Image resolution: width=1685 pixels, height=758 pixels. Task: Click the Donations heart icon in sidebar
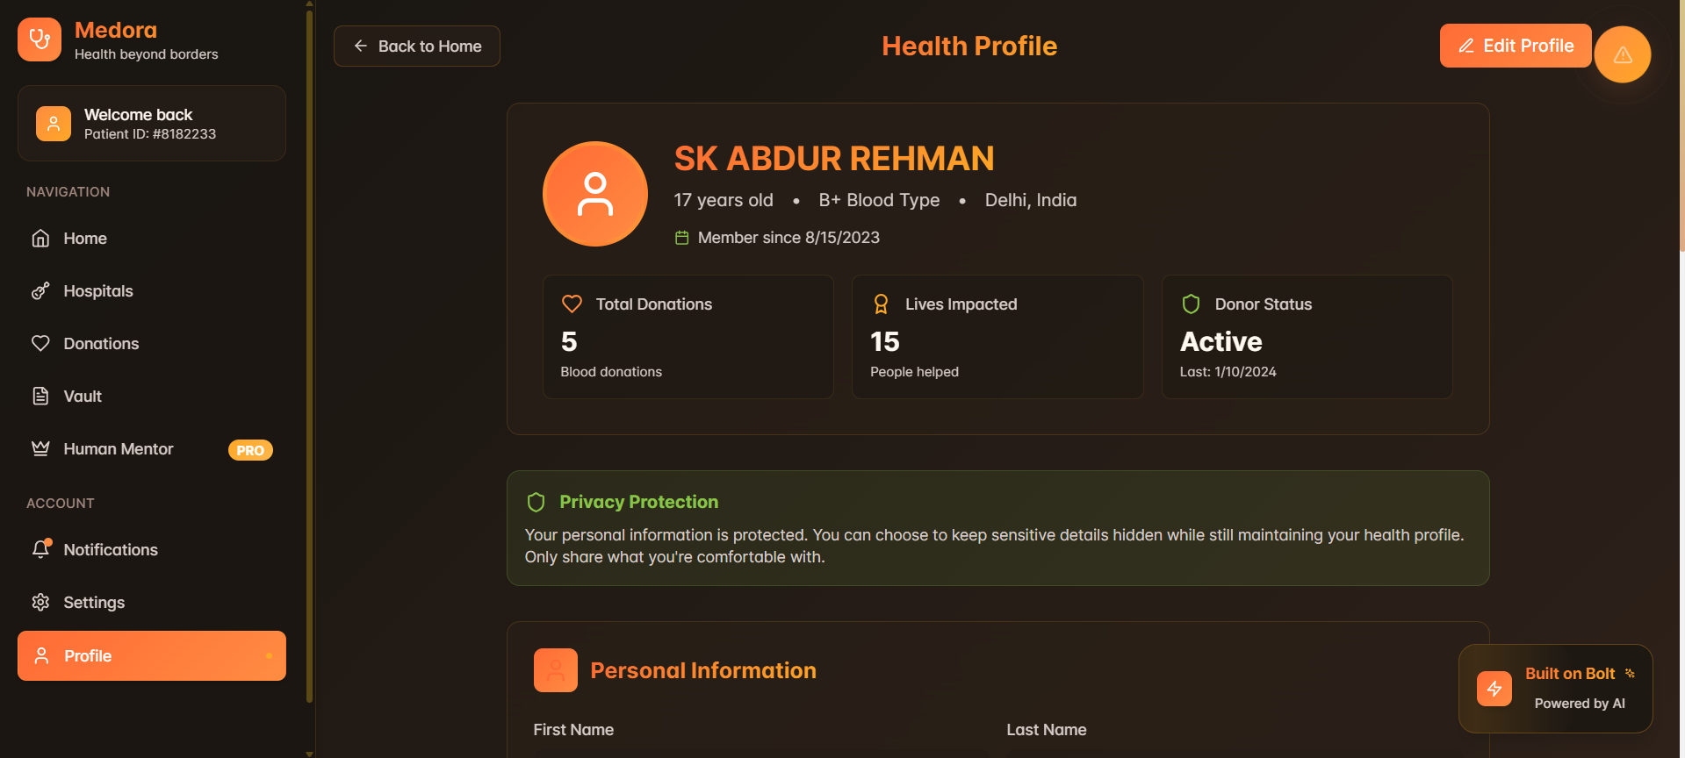click(40, 344)
